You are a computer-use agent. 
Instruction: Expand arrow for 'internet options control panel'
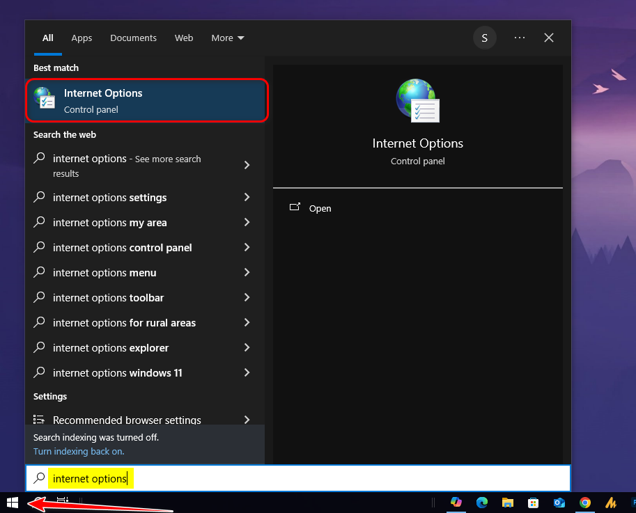[x=247, y=248]
